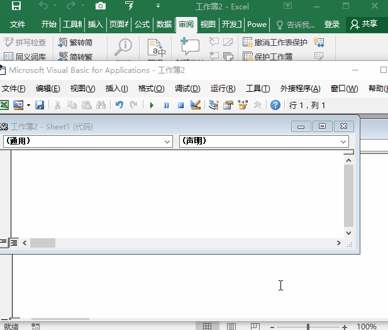Click the camera screenshot icon in Excel title bar
Screen dimensions: 388x330
tap(101, 6)
